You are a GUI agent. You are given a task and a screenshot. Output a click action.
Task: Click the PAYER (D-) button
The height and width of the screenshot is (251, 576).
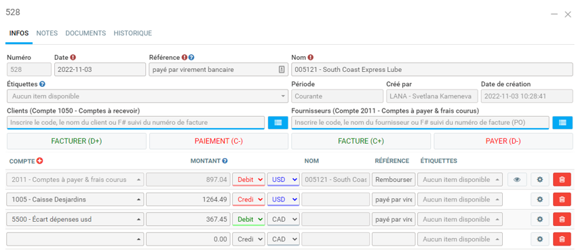[503, 141]
